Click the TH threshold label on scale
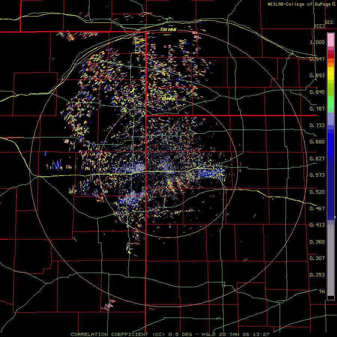337x337 pixels. [322, 291]
